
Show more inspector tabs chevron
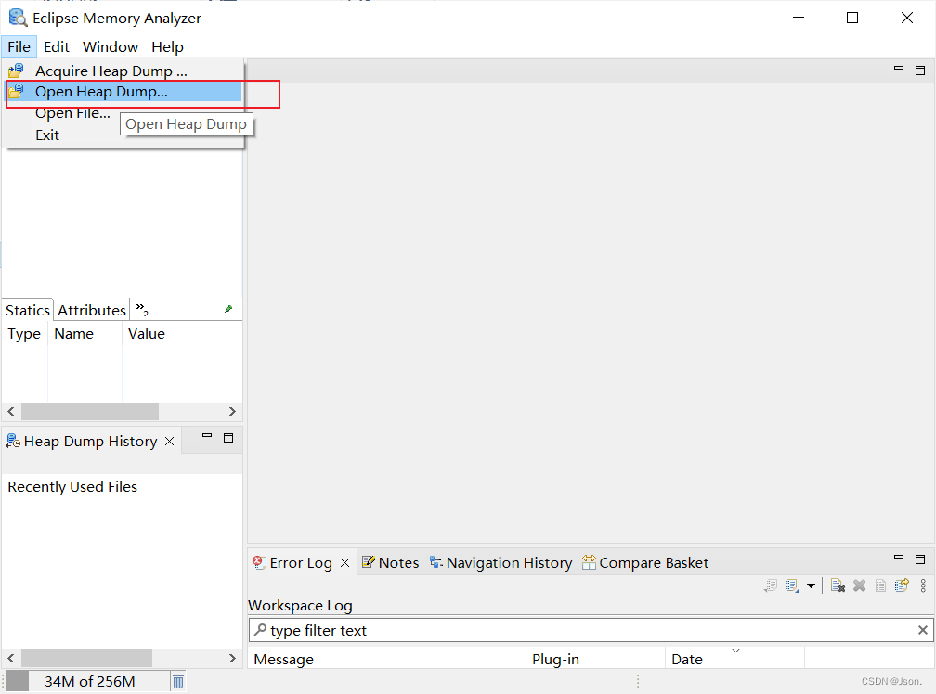[141, 309]
